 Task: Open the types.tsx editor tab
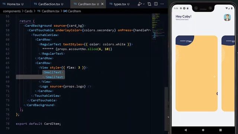tap(120, 4)
